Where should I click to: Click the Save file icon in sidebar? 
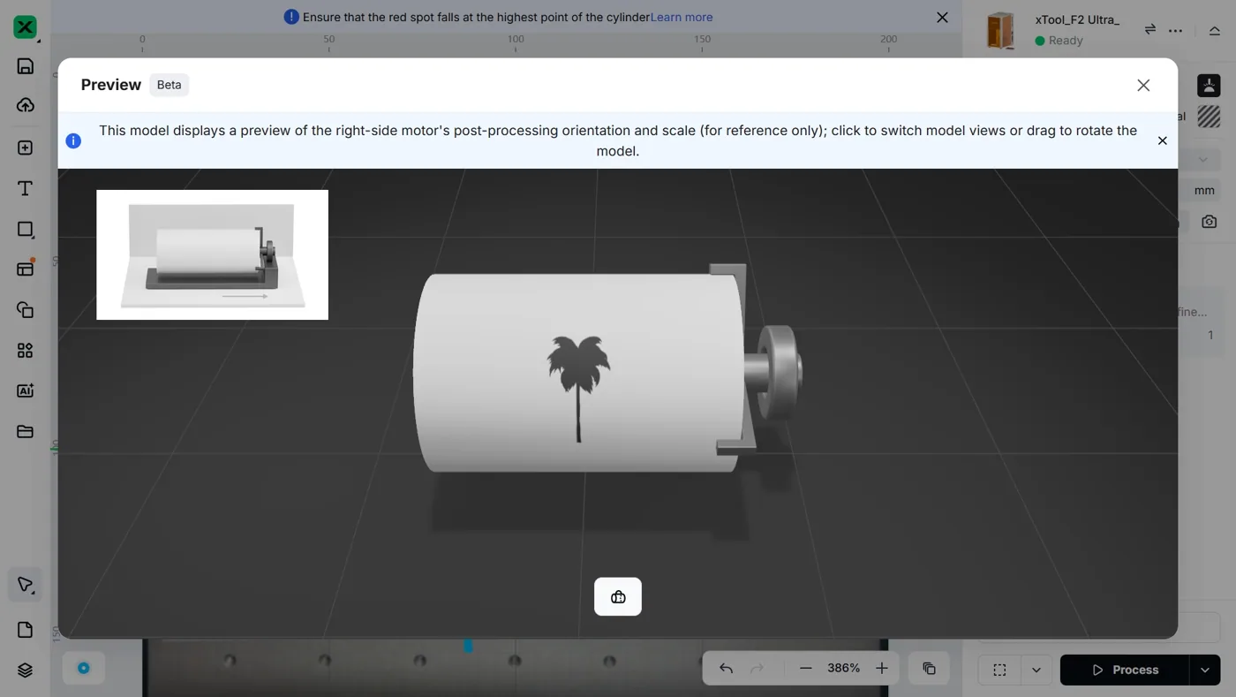(26, 66)
